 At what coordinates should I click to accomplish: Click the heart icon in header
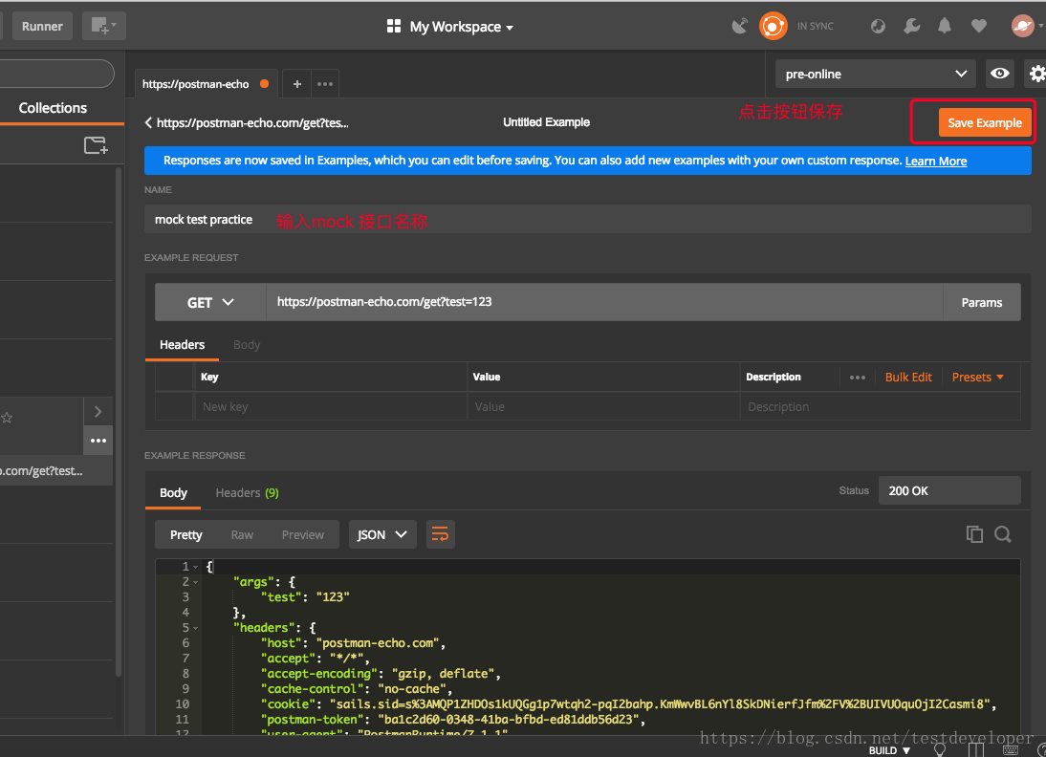tap(978, 26)
